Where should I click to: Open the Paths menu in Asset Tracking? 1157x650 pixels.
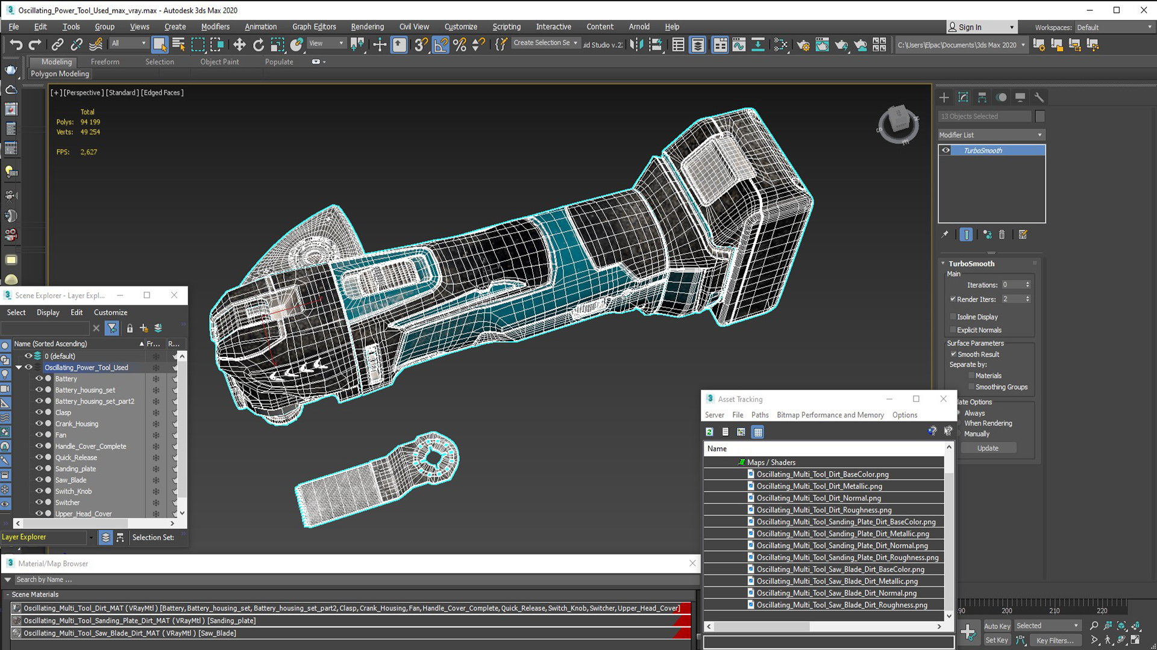759,415
